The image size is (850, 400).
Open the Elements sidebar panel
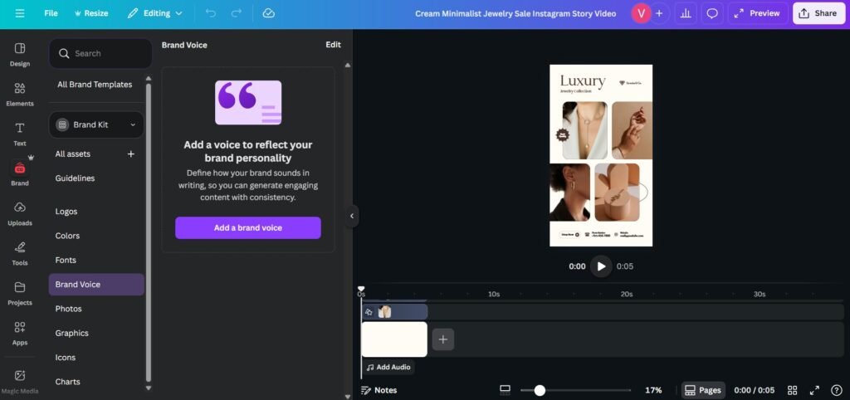point(20,94)
